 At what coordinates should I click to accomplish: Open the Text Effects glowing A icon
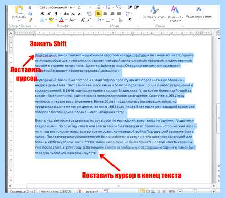[42, 20]
